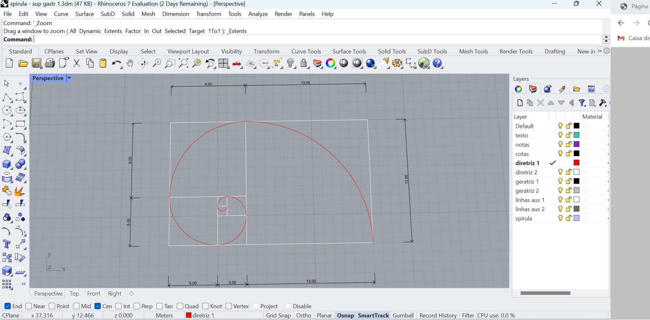Click the purple color swatch of notas layer
This screenshot has width=650, height=320.
576,144
